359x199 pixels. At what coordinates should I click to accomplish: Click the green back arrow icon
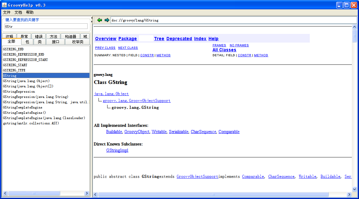pos(100,20)
